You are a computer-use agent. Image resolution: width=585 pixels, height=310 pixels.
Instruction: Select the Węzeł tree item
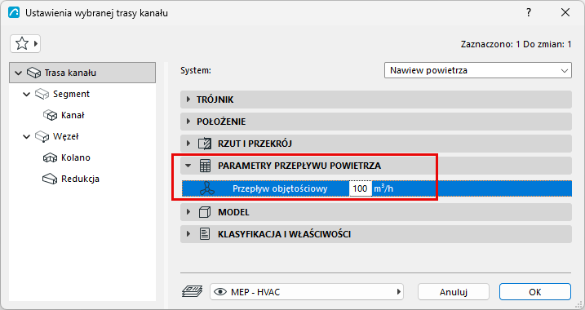65,136
